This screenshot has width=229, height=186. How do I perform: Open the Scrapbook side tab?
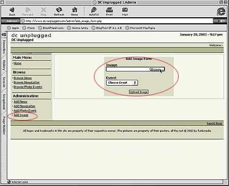point(4,102)
